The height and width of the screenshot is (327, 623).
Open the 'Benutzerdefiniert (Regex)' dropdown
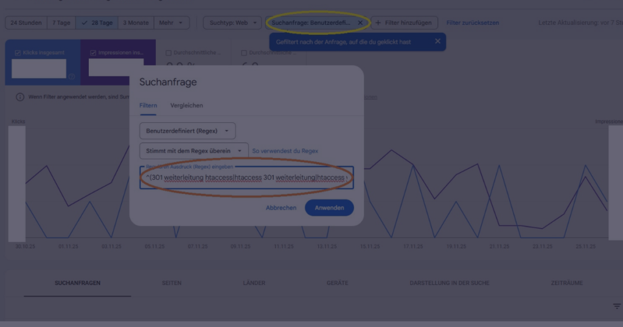(187, 131)
